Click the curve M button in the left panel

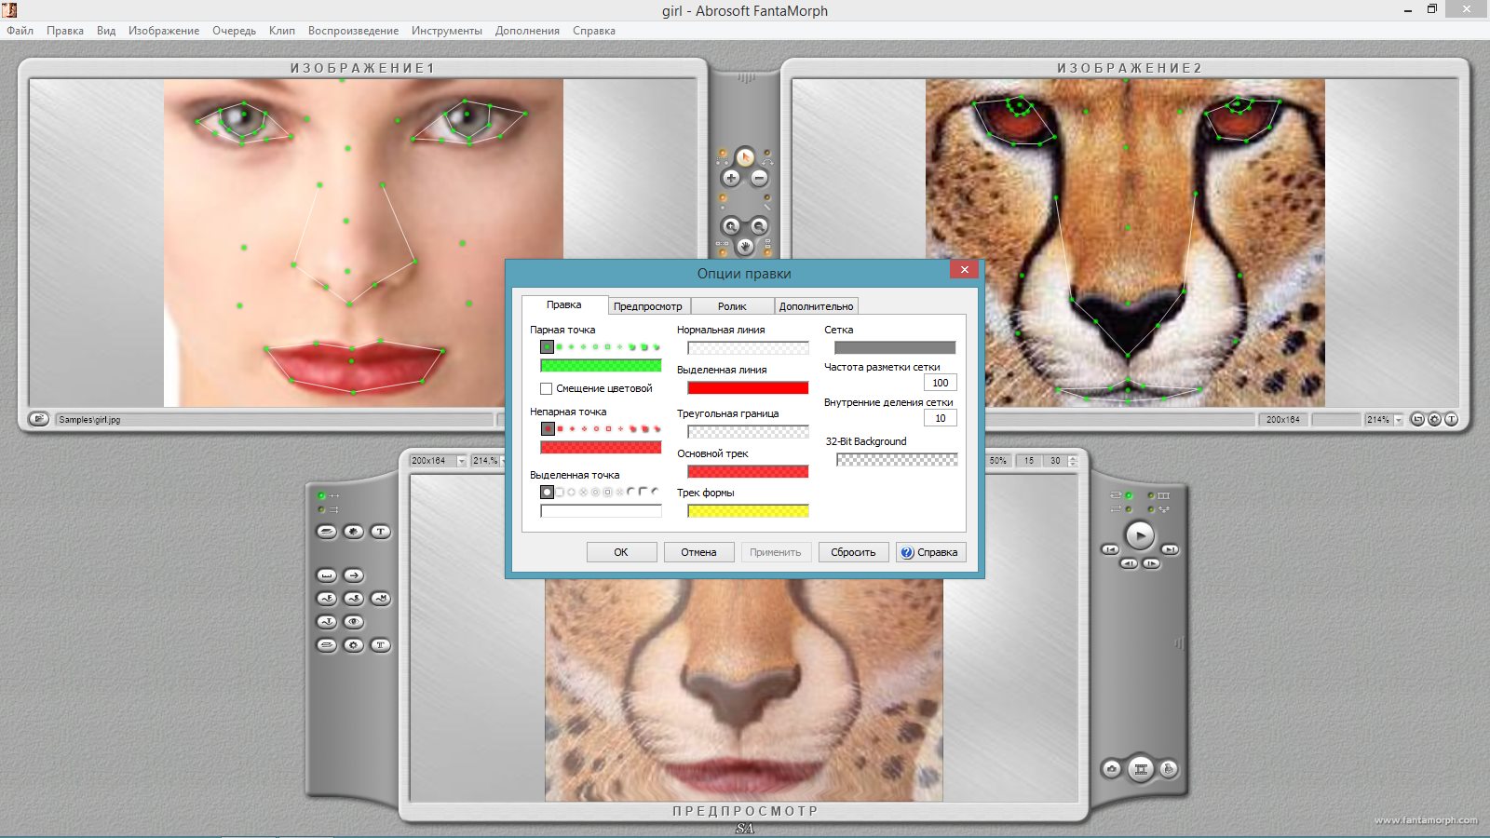[381, 599]
